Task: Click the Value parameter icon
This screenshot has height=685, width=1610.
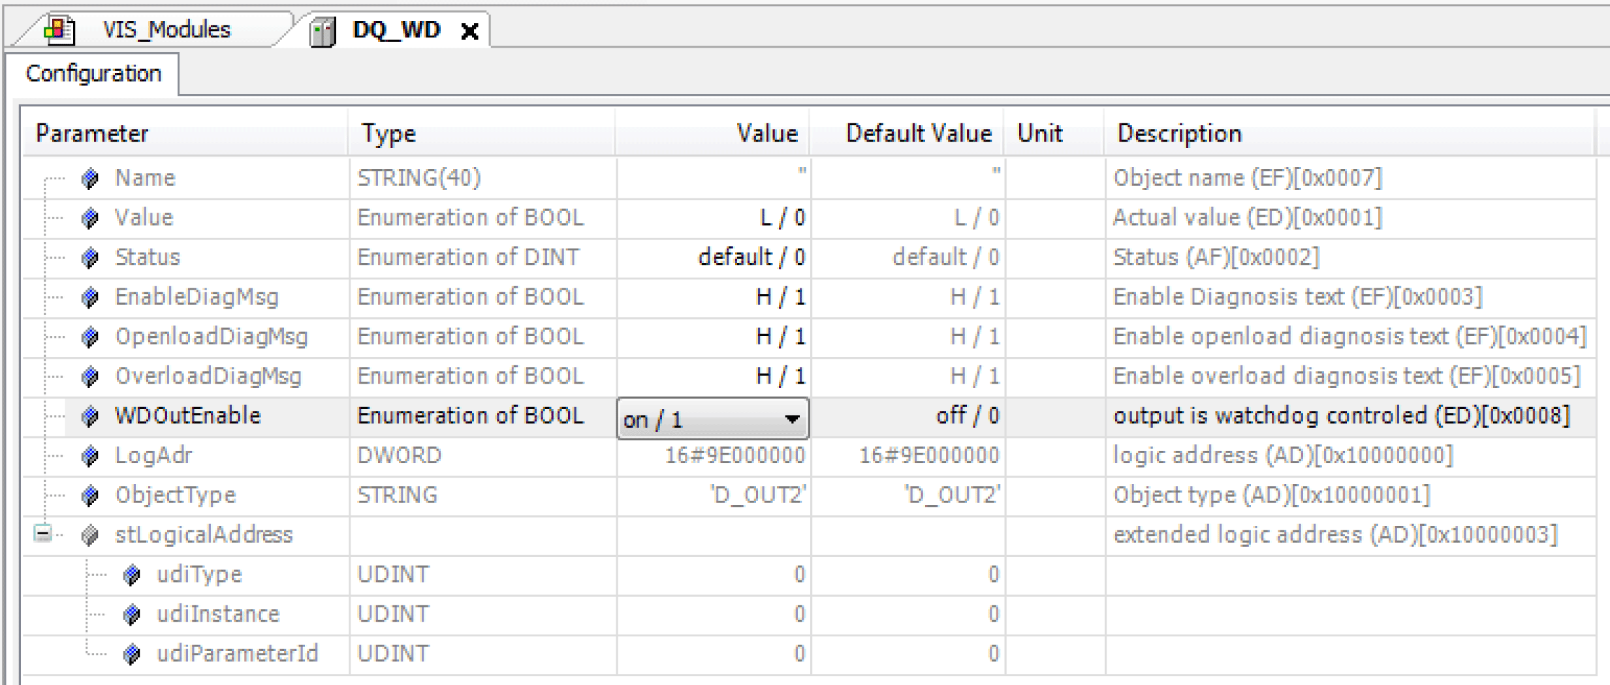Action: [x=90, y=218]
